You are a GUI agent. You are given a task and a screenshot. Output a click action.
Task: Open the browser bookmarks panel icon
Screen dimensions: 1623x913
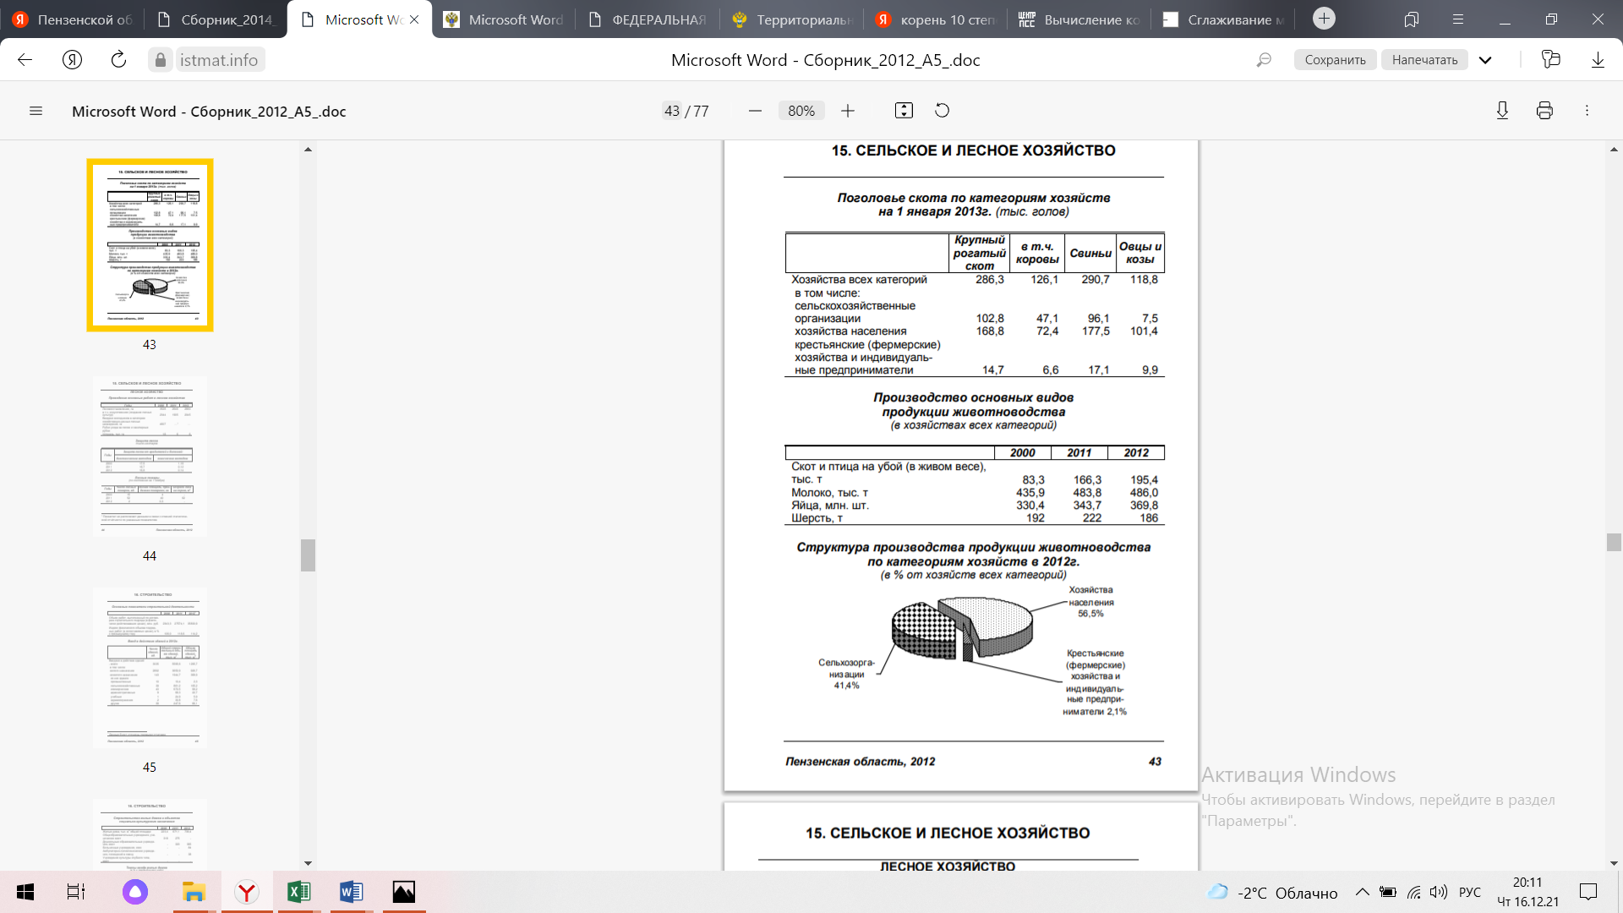[x=1411, y=19]
